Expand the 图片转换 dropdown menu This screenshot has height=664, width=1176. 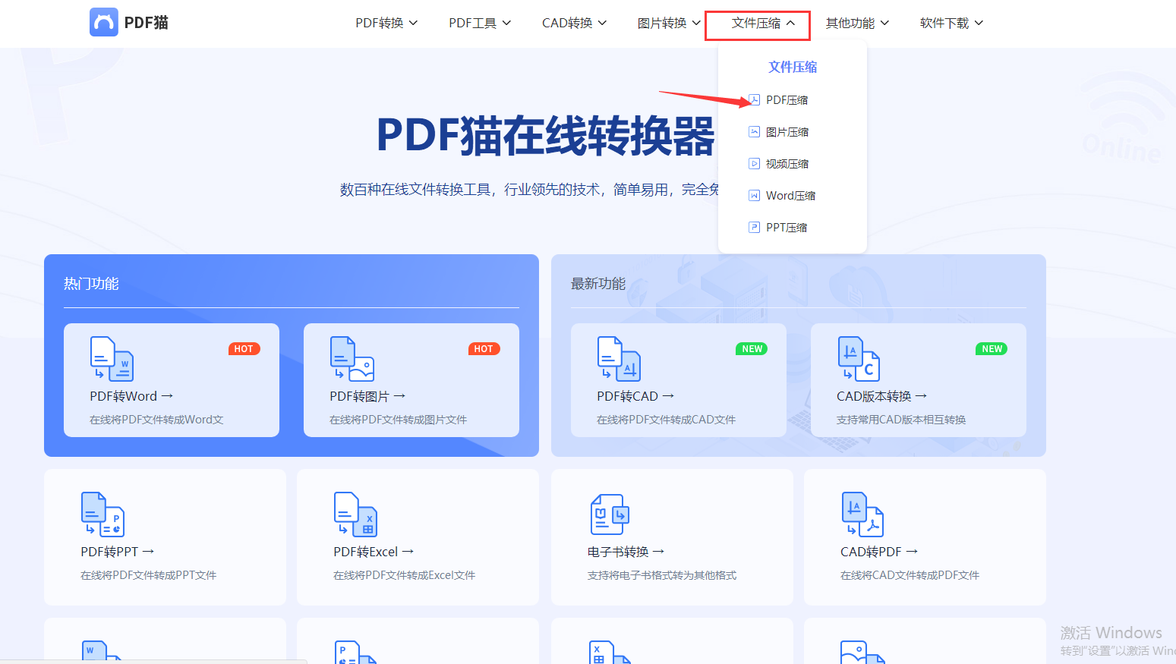[x=669, y=23]
